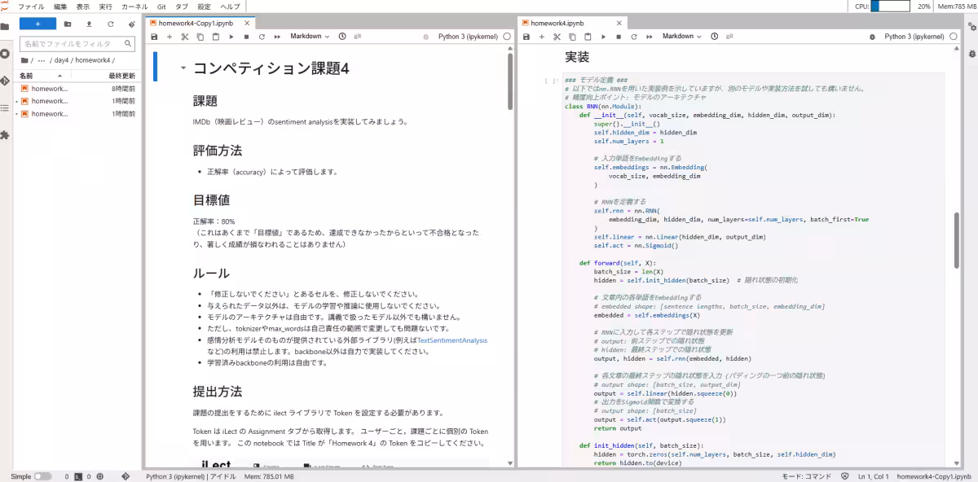Click the upload files icon in the file browser
The height and width of the screenshot is (482, 978).
point(89,24)
